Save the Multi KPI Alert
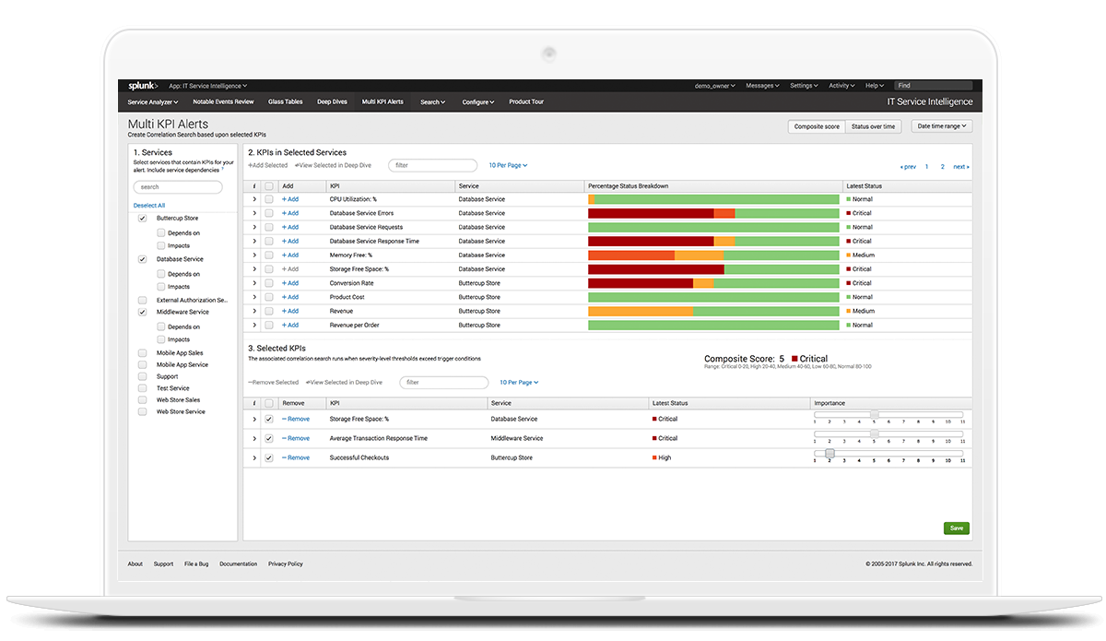The width and height of the screenshot is (1106, 641). (x=957, y=528)
